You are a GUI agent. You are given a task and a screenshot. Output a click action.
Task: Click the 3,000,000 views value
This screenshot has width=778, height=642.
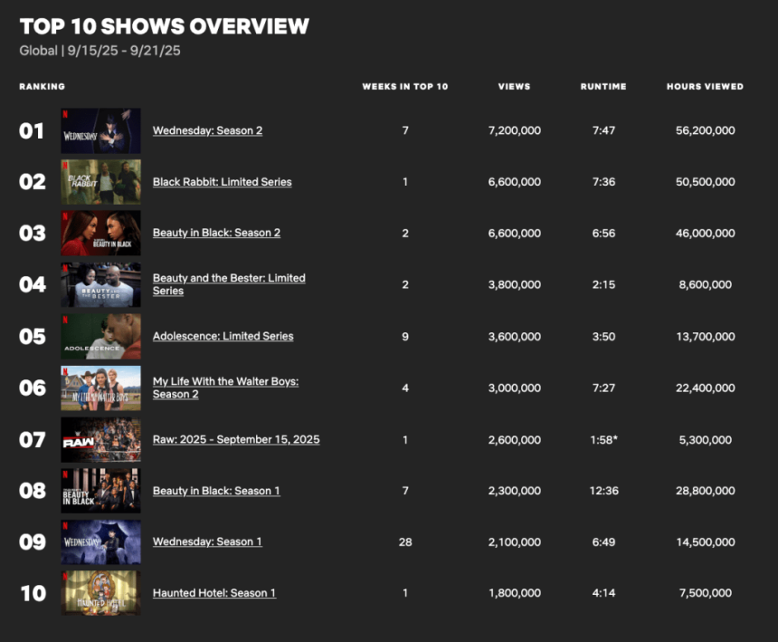pos(515,388)
